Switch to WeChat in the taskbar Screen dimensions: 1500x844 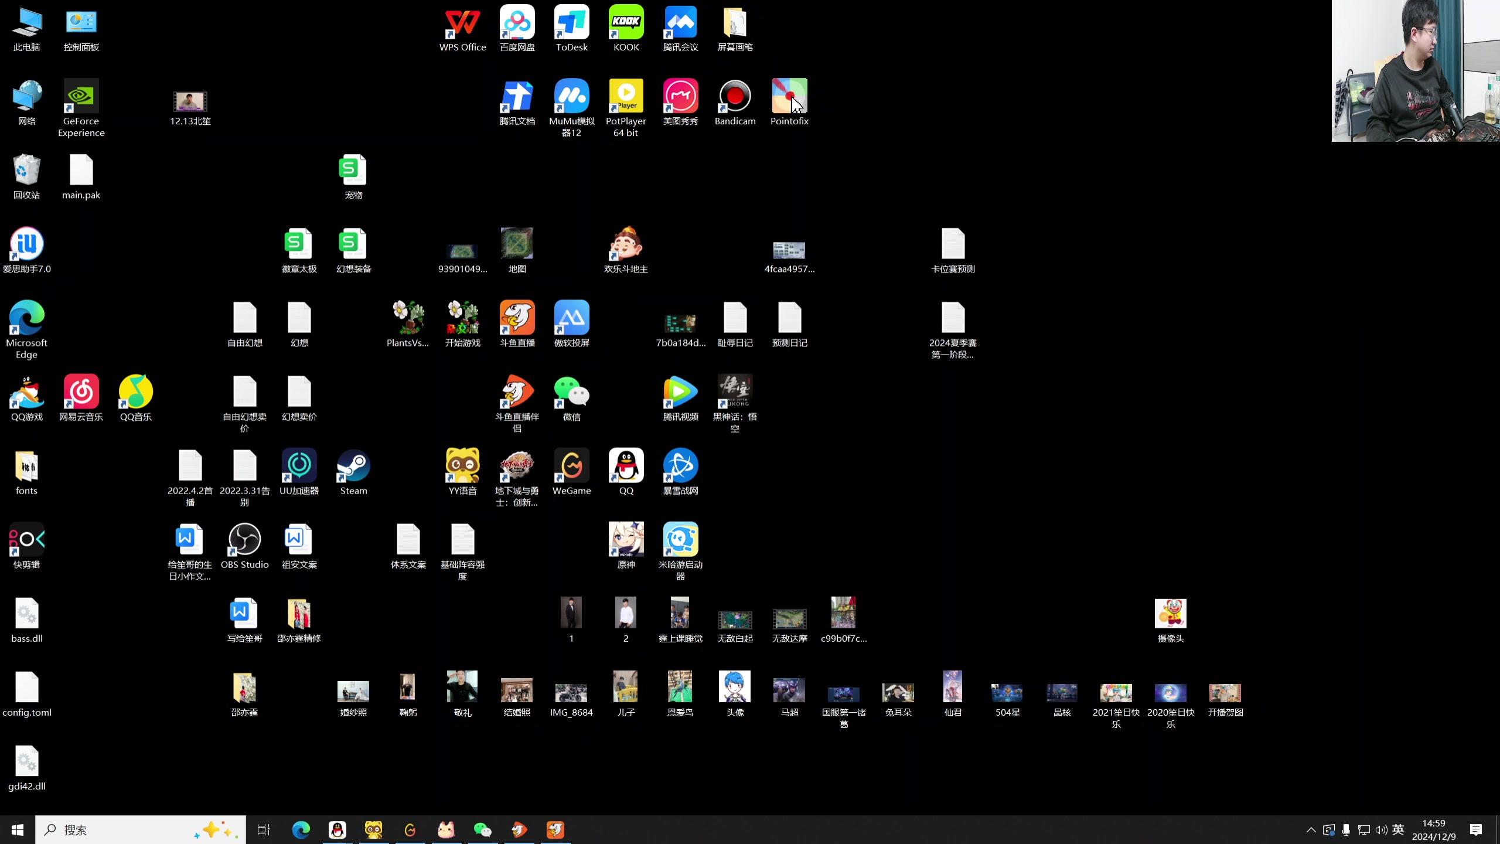[x=482, y=829]
